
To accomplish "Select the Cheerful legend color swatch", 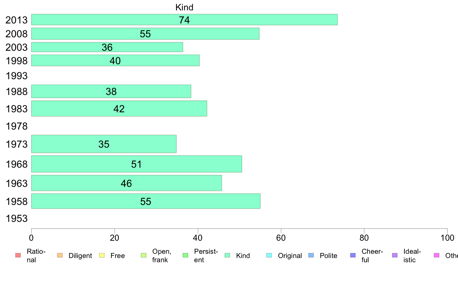I will coord(353,255).
